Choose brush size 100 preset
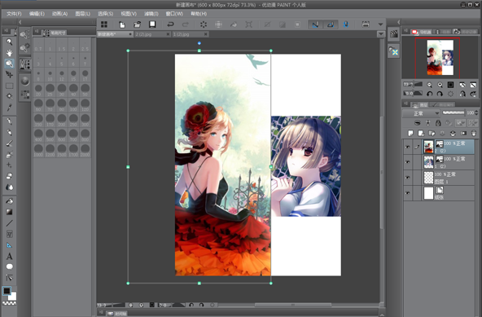482x317 pixels. (73, 104)
